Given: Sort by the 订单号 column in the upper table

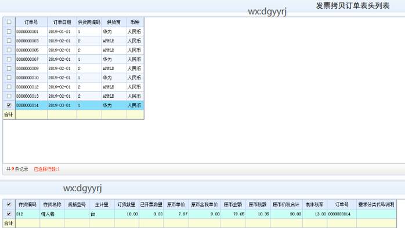Looking at the screenshot, I should pyautogui.click(x=31, y=22).
